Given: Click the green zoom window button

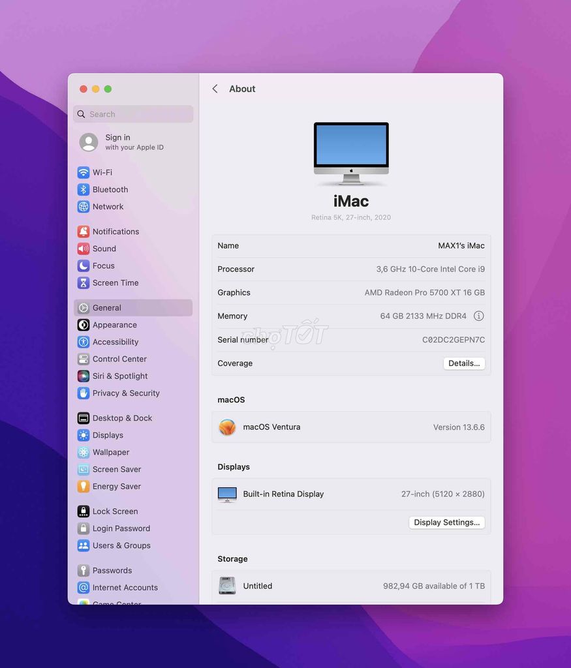Looking at the screenshot, I should (108, 89).
